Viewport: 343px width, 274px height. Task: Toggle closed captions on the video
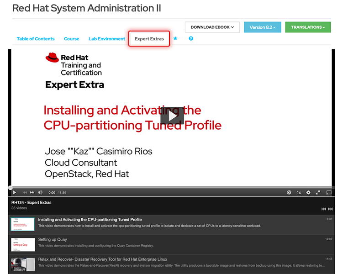[x=289, y=193]
